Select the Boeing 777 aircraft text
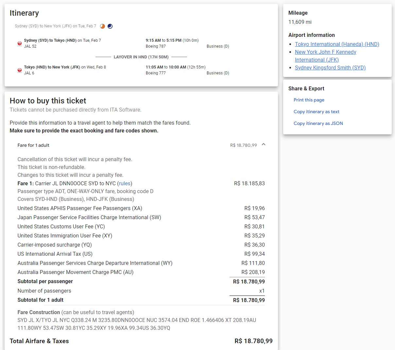 tap(156, 73)
